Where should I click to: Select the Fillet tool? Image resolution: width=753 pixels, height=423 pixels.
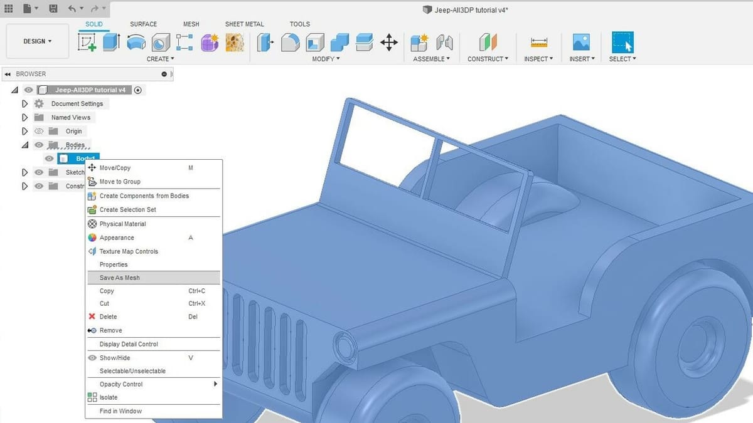pyautogui.click(x=290, y=43)
